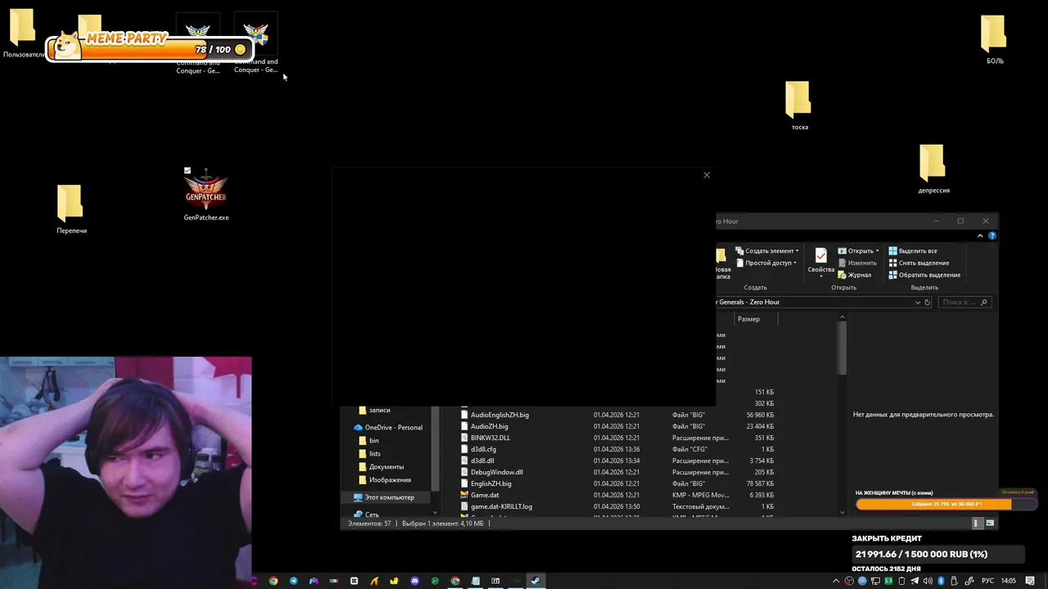Open the Создать элемент dropdown
This screenshot has height=589, width=1048.
click(768, 251)
